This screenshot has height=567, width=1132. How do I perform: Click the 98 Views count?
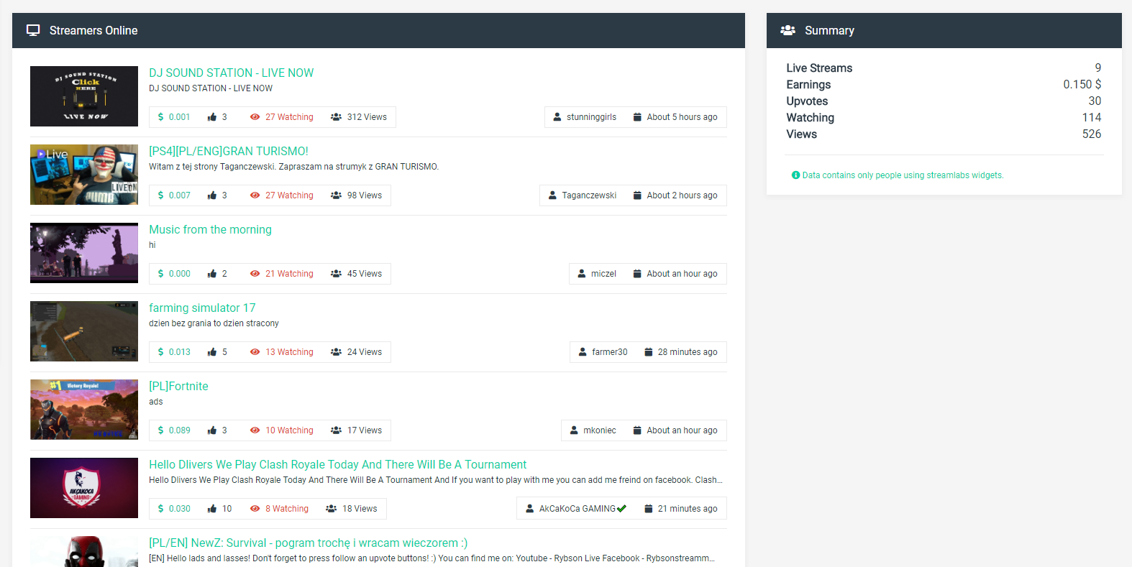pos(365,195)
